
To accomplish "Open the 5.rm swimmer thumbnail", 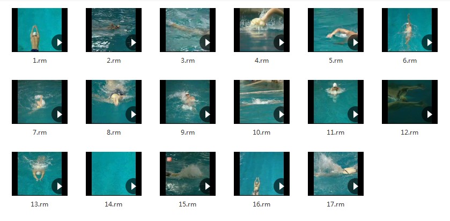I will point(336,30).
